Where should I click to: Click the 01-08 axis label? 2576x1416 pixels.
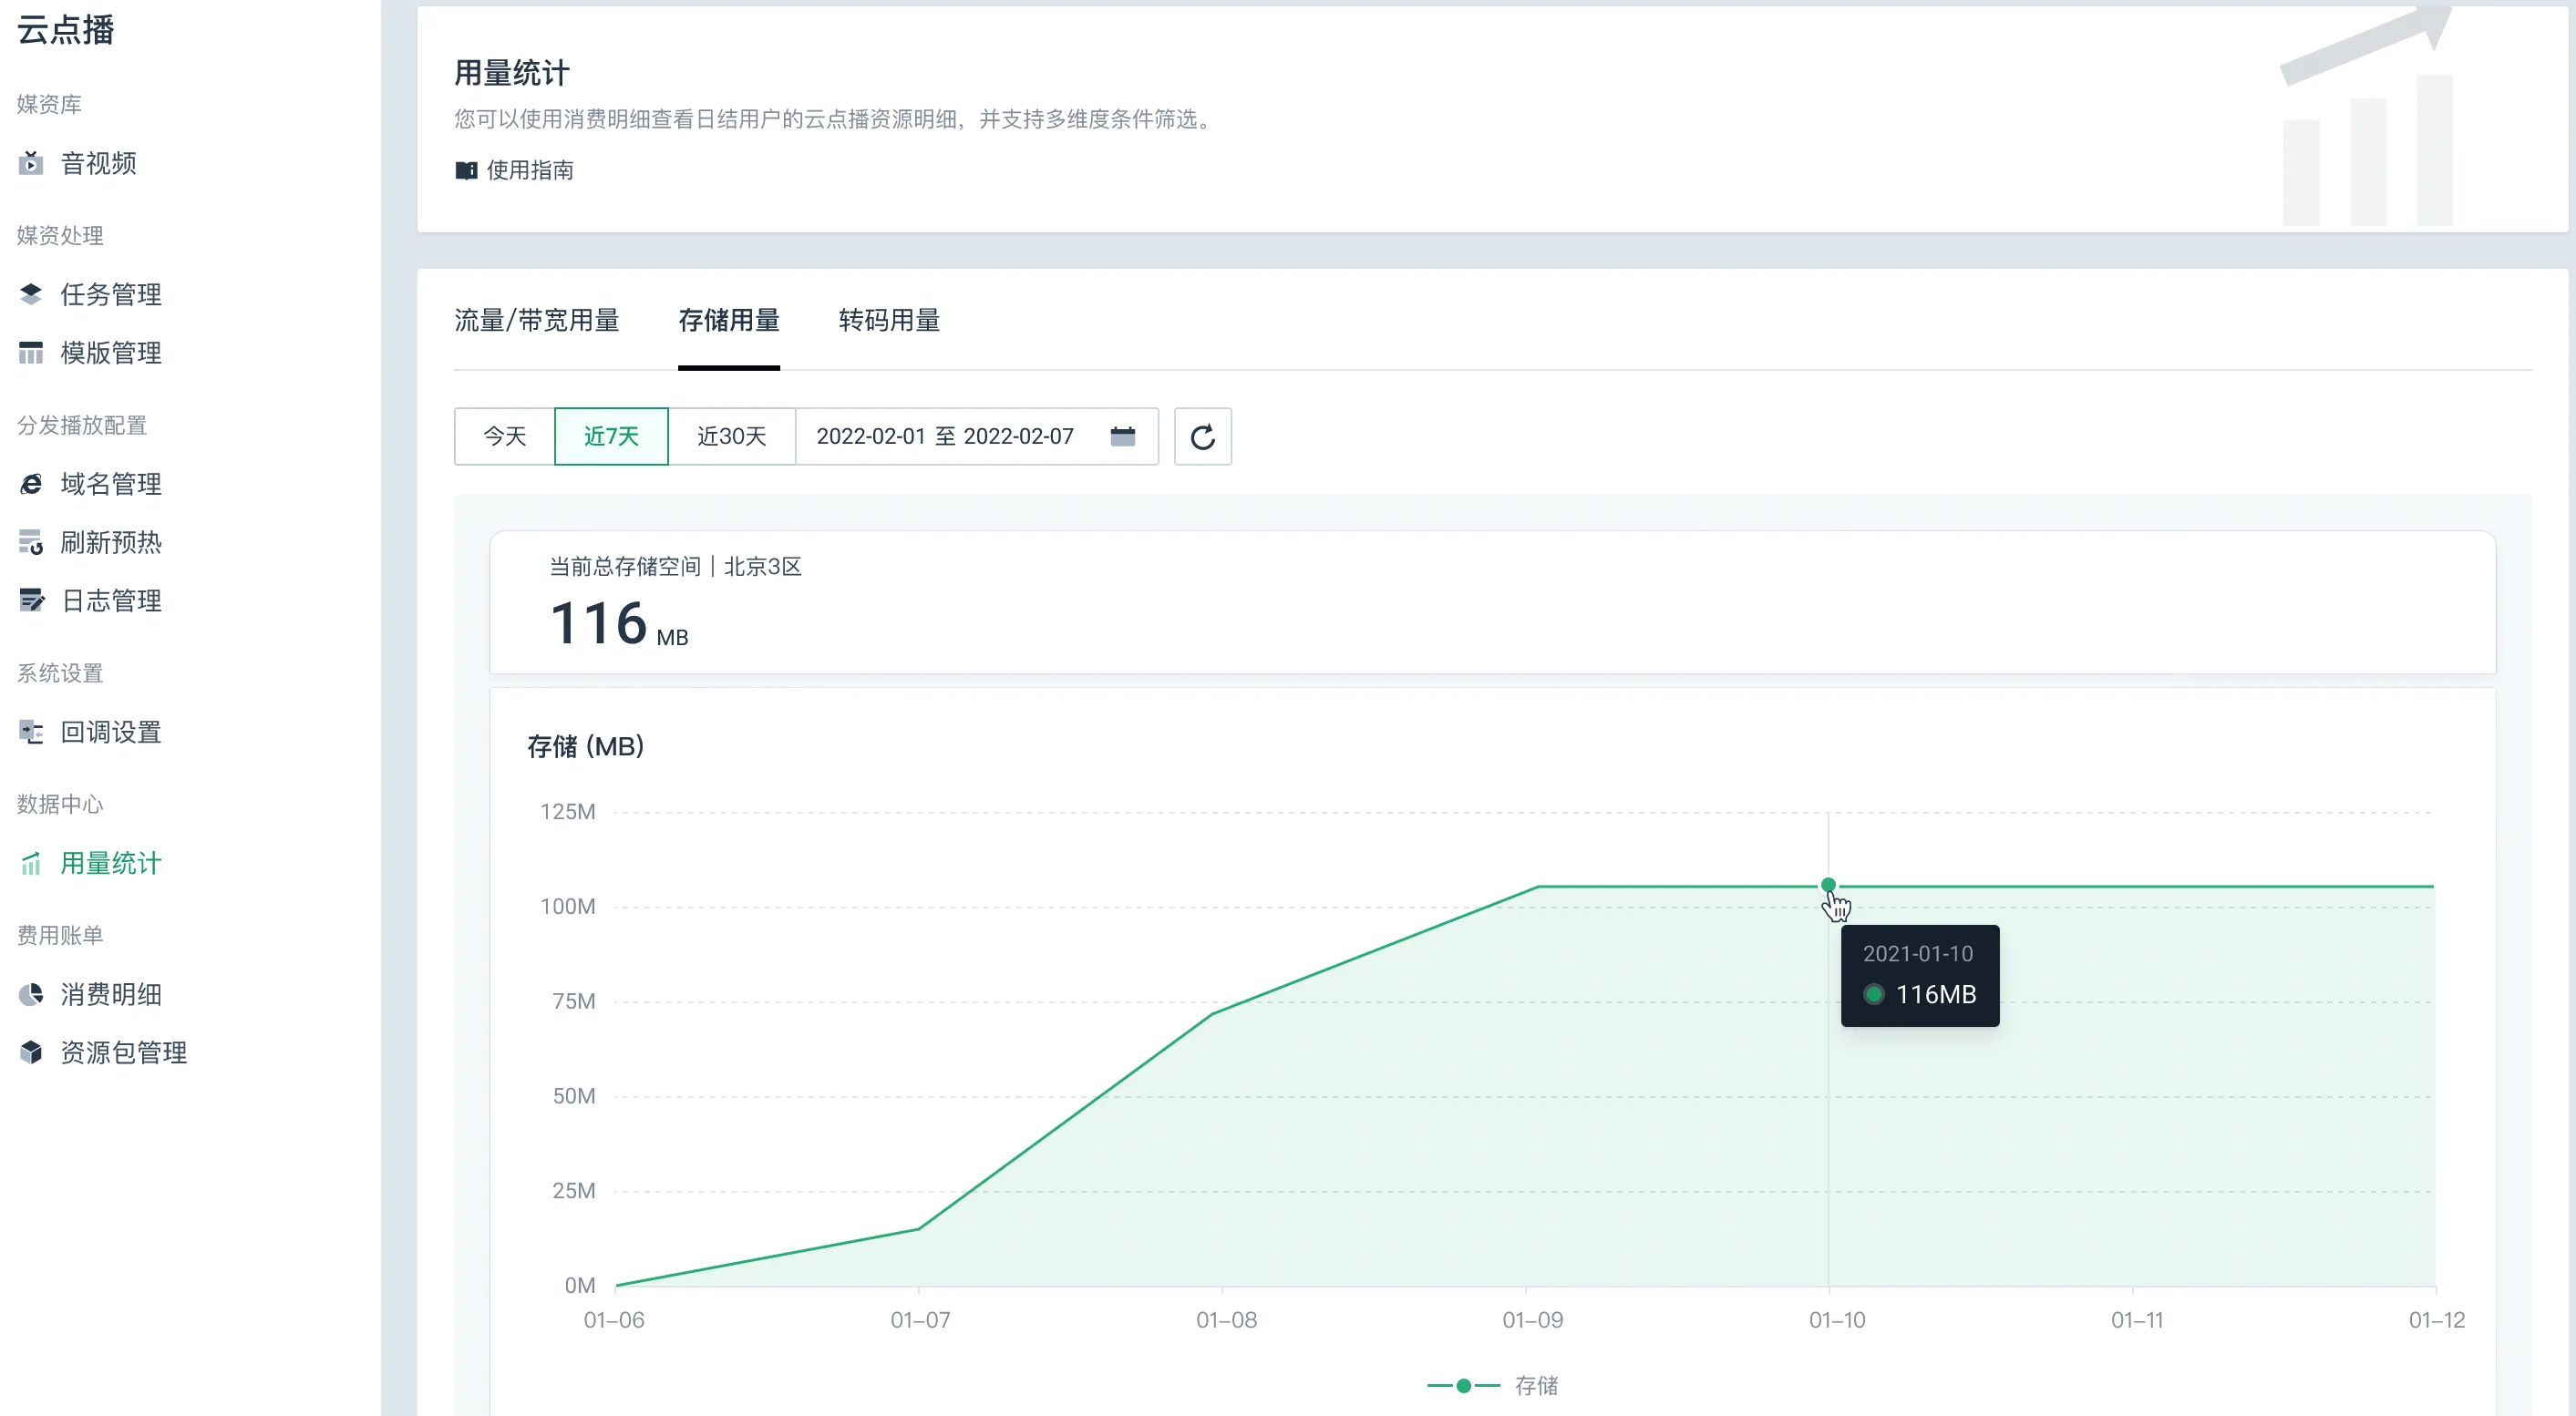(x=1227, y=1320)
